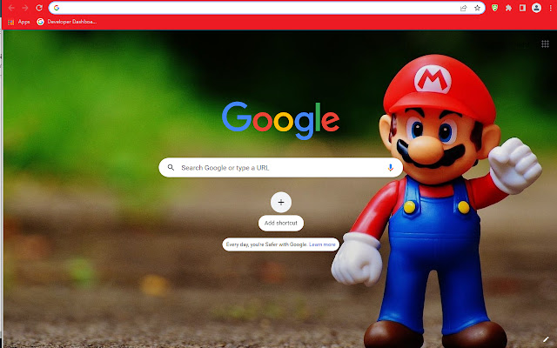Open the profile avatar menu

click(536, 8)
